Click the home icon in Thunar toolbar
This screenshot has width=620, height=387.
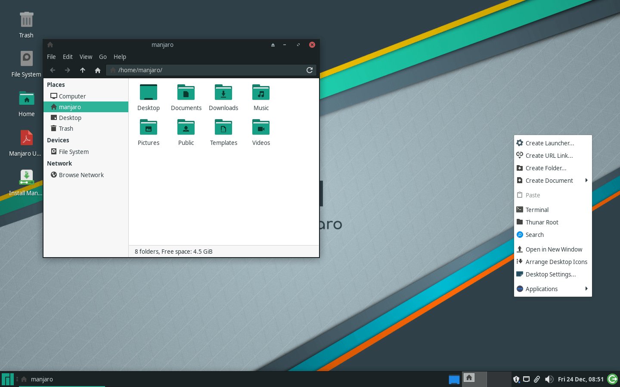98,70
